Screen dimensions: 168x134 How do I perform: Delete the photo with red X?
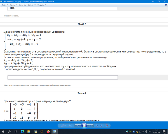[107, 126]
